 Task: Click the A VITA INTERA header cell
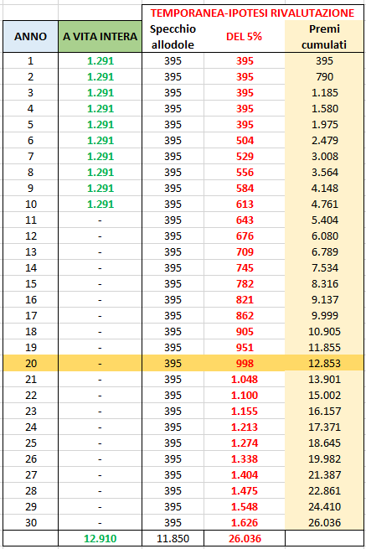pyautogui.click(x=100, y=36)
